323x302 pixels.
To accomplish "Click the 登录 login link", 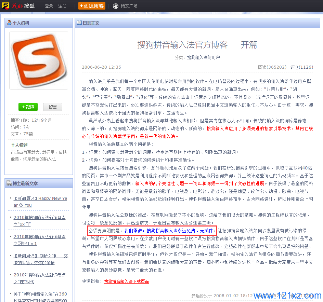I will point(49,6).
